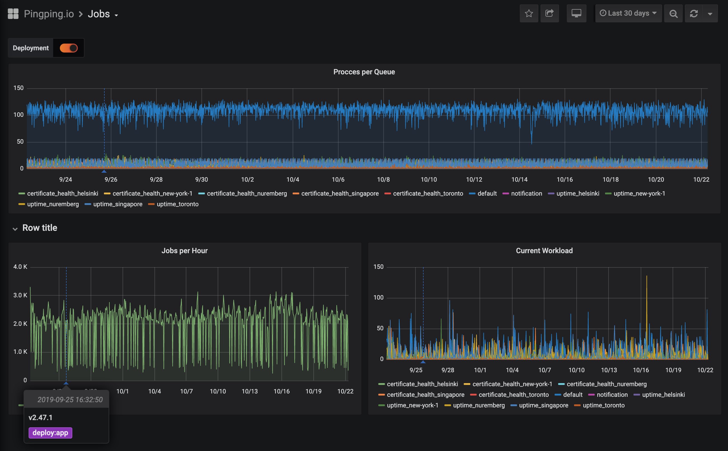Image resolution: width=728 pixels, height=451 pixels.
Task: Star this dashboard as favorite
Action: 529,13
